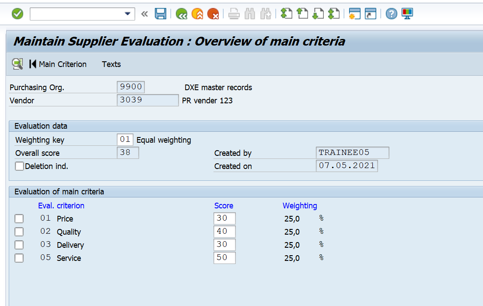Select the Price criterion row checkbox
Screen dimensions: 483x306
pos(19,218)
